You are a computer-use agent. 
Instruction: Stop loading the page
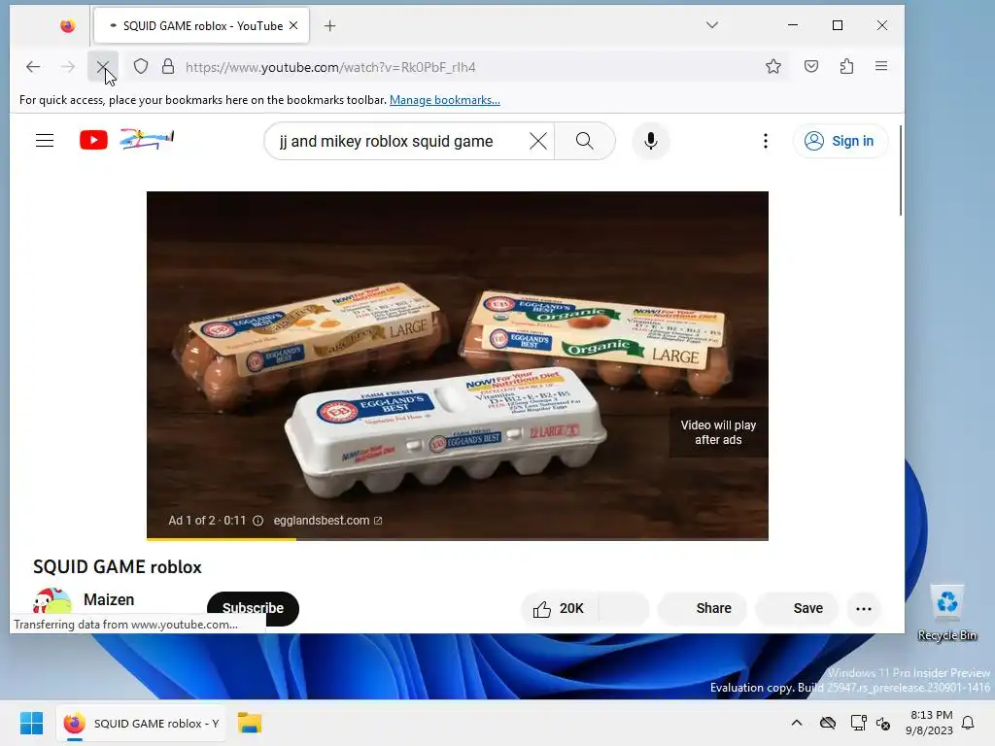(x=102, y=67)
